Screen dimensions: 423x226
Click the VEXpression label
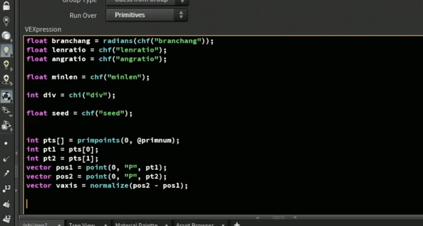[x=43, y=29]
